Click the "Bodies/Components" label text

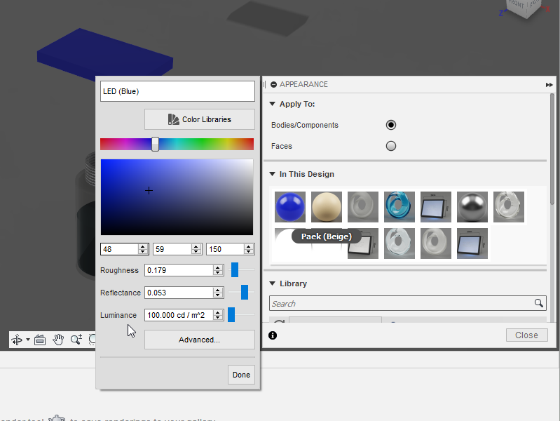(x=305, y=125)
